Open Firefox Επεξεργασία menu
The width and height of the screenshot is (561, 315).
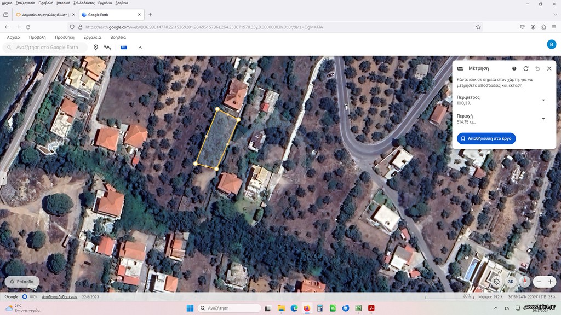[x=25, y=3]
